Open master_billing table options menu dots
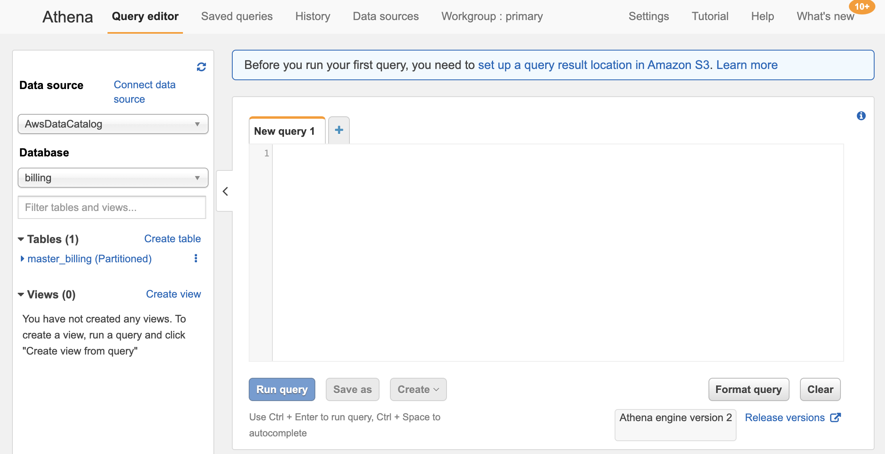The height and width of the screenshot is (454, 885). pos(196,258)
